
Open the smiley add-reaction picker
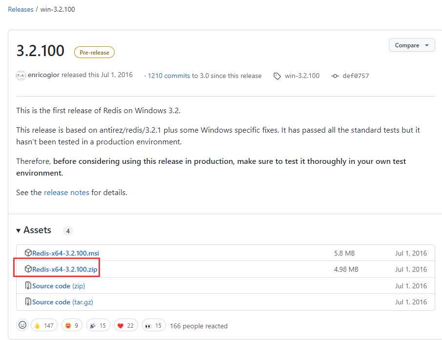(x=22, y=325)
